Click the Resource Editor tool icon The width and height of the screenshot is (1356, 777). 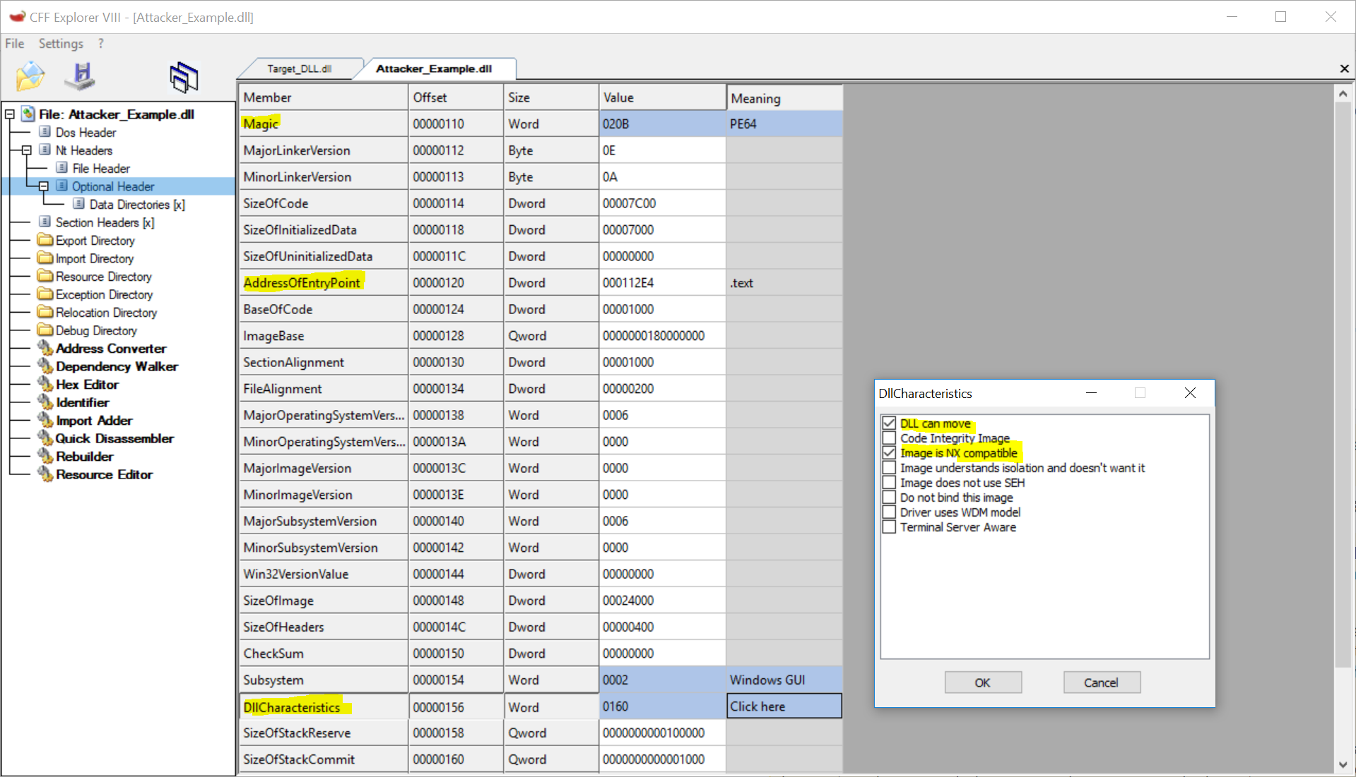(45, 474)
